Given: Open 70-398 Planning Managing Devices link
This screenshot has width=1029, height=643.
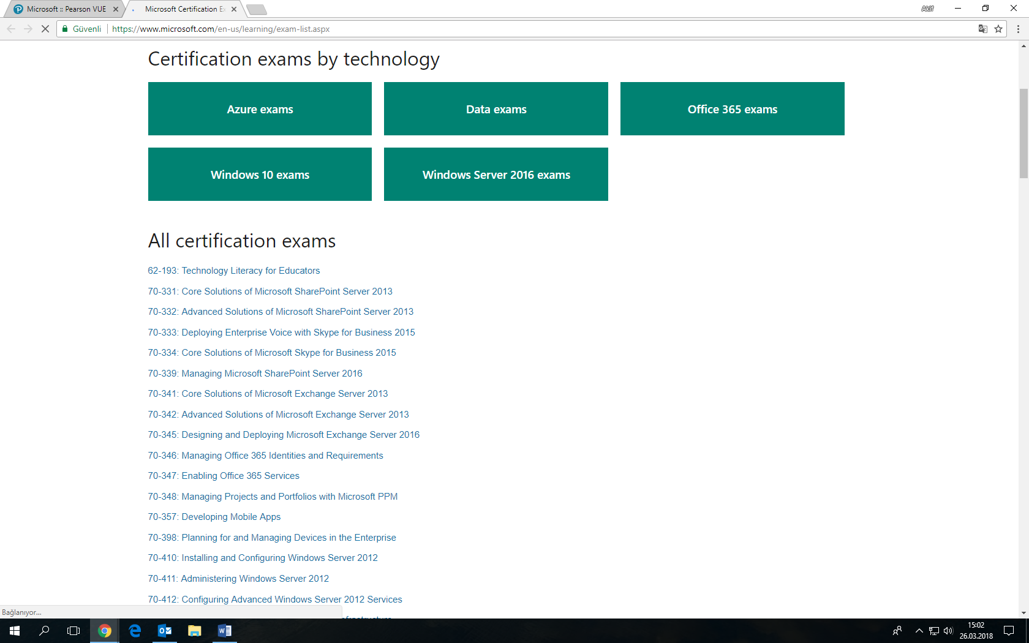Looking at the screenshot, I should tap(272, 538).
